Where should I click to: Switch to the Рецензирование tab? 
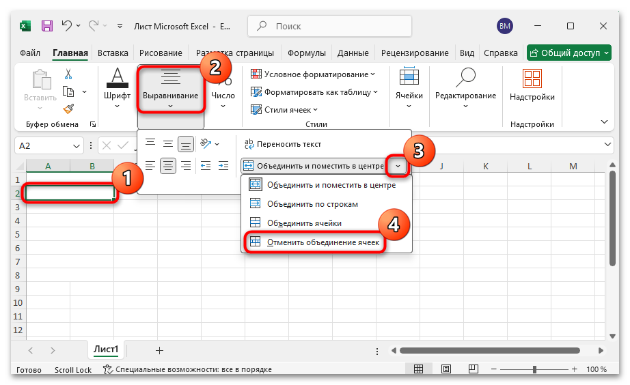(x=415, y=53)
